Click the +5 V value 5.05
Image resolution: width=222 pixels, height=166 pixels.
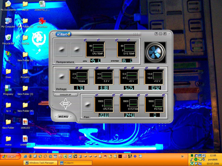pos(129,88)
